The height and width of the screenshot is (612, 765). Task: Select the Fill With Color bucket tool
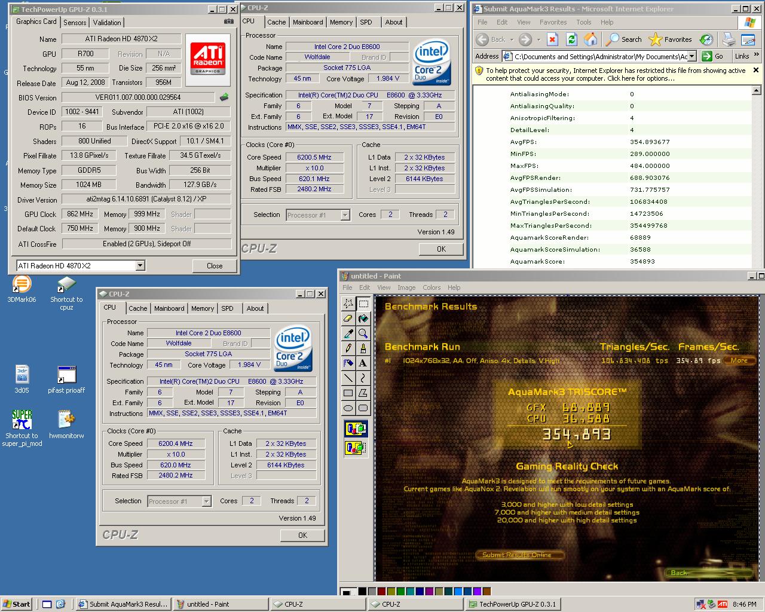coord(363,319)
